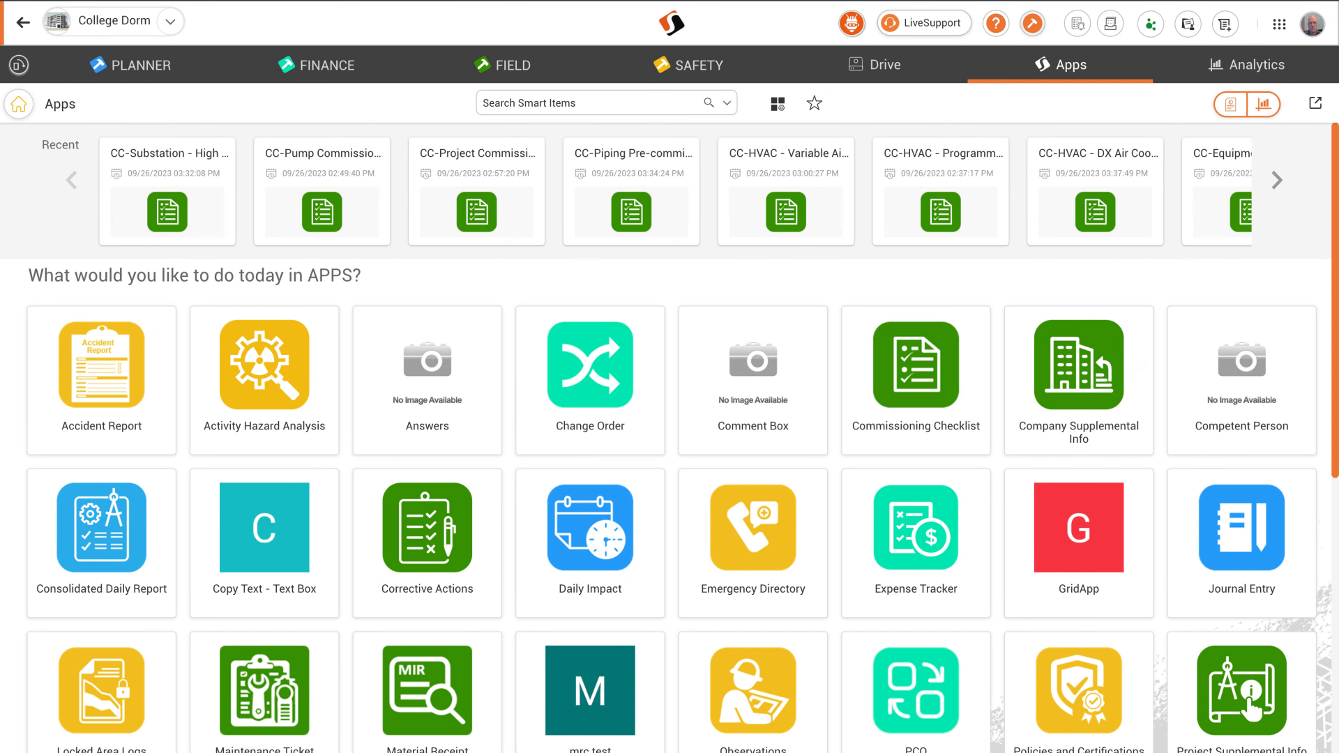The width and height of the screenshot is (1339, 753).
Task: Click the LiveSupport button
Action: tap(924, 23)
